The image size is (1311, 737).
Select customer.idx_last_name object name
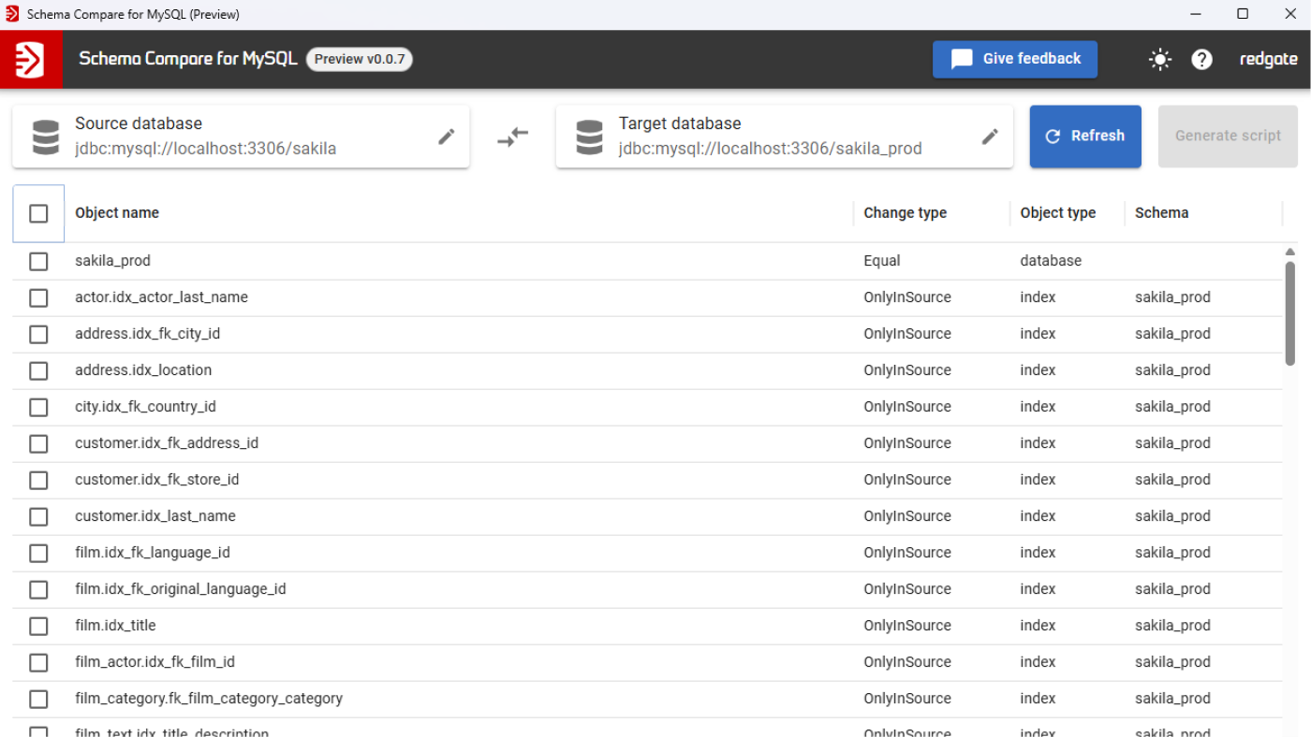click(155, 516)
